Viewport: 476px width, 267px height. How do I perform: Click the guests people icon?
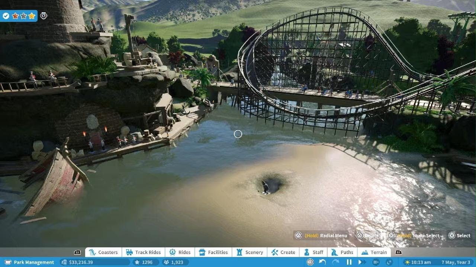[165, 262]
